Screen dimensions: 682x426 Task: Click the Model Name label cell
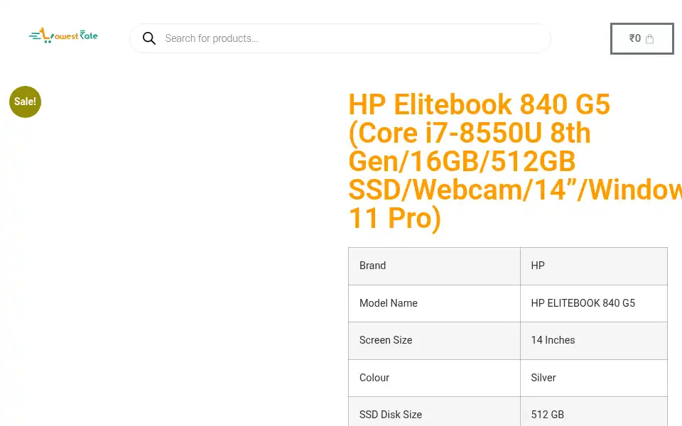(x=434, y=303)
